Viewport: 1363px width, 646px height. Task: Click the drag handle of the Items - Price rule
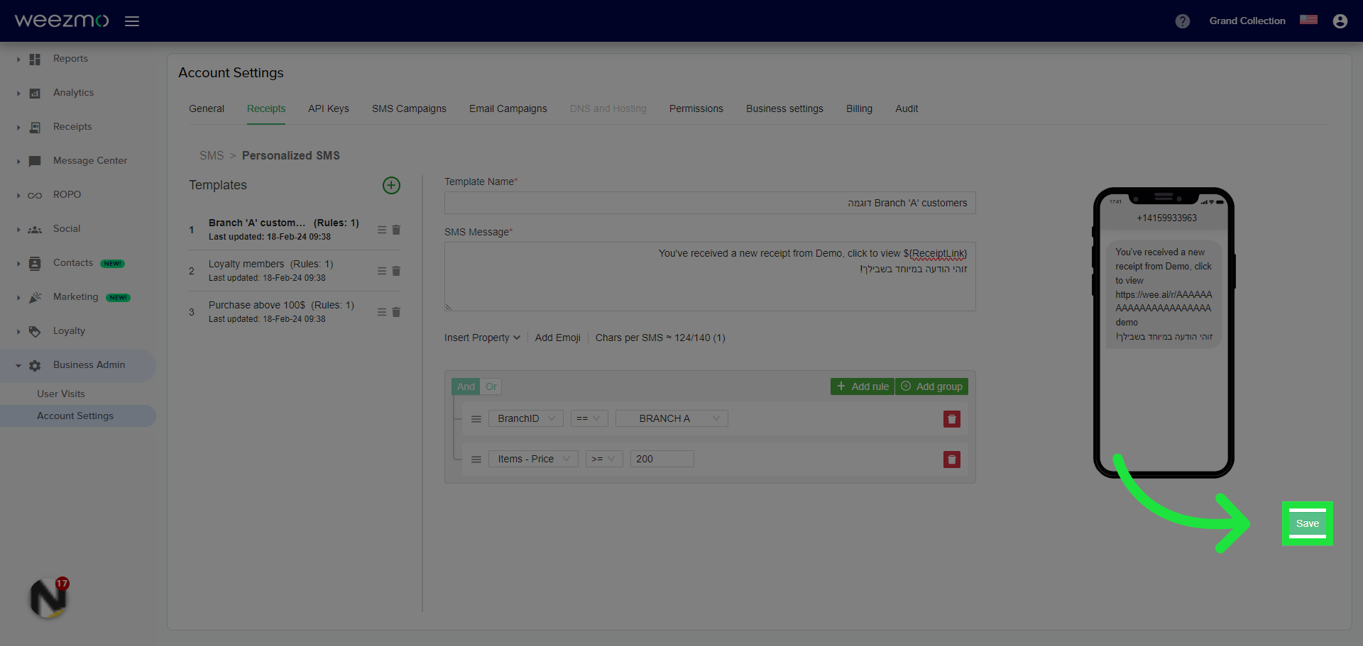click(476, 460)
